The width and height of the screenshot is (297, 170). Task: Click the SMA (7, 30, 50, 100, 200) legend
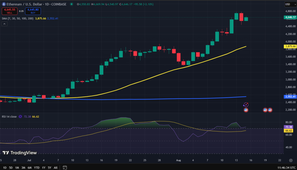click(18, 19)
